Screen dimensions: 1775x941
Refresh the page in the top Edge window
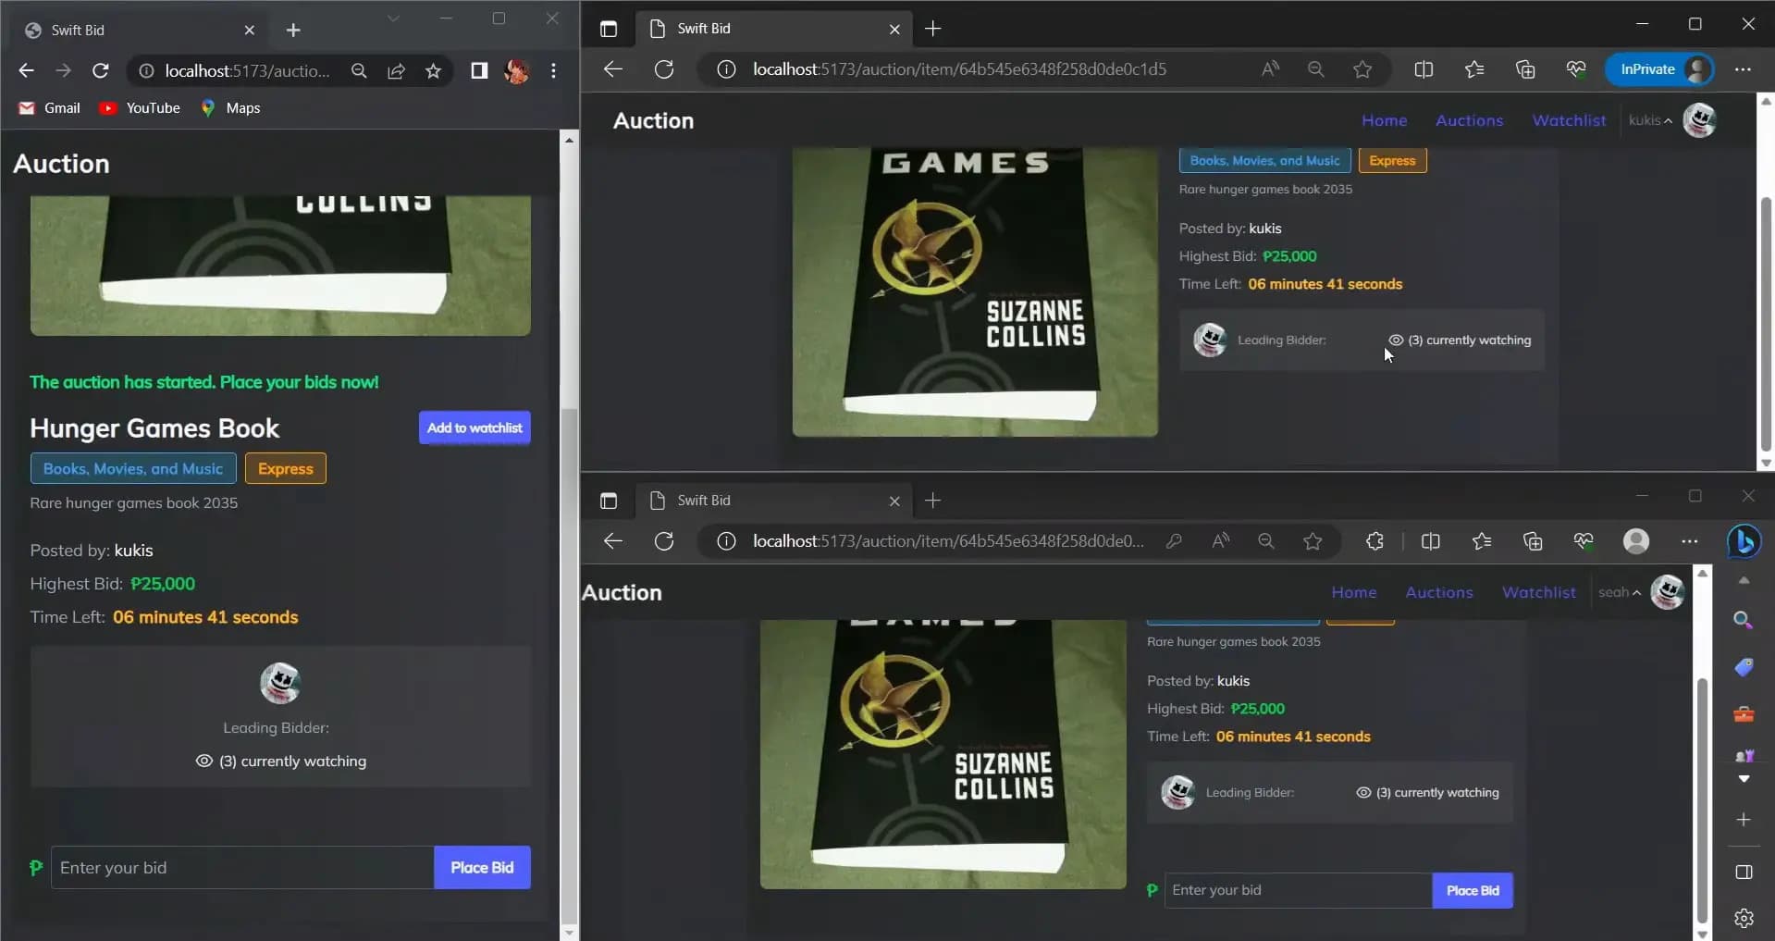tap(664, 69)
